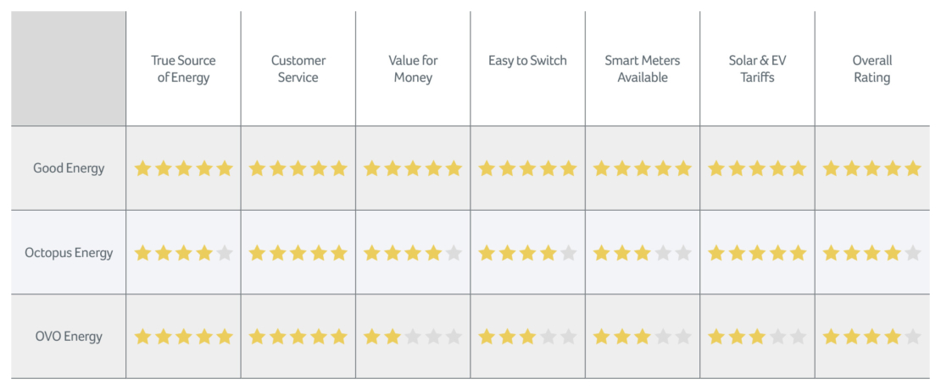Select the OVO Energy row label
The width and height of the screenshot is (941, 390).
tap(69, 337)
